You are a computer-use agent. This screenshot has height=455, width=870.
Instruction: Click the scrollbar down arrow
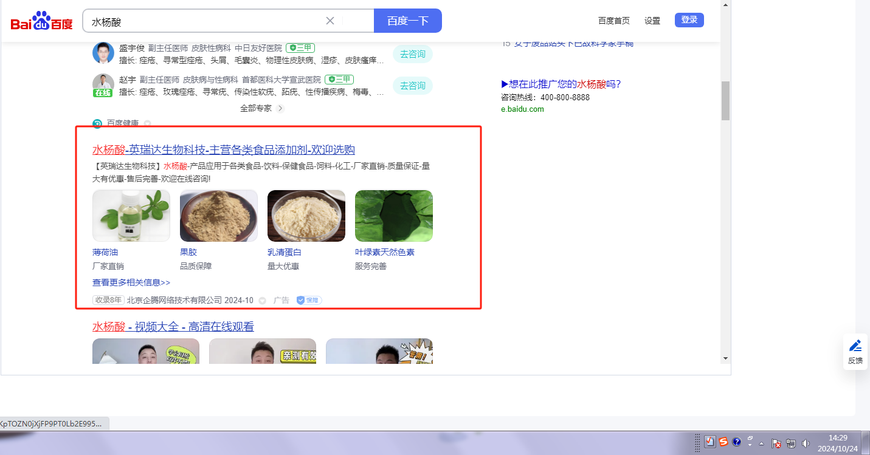(x=725, y=358)
